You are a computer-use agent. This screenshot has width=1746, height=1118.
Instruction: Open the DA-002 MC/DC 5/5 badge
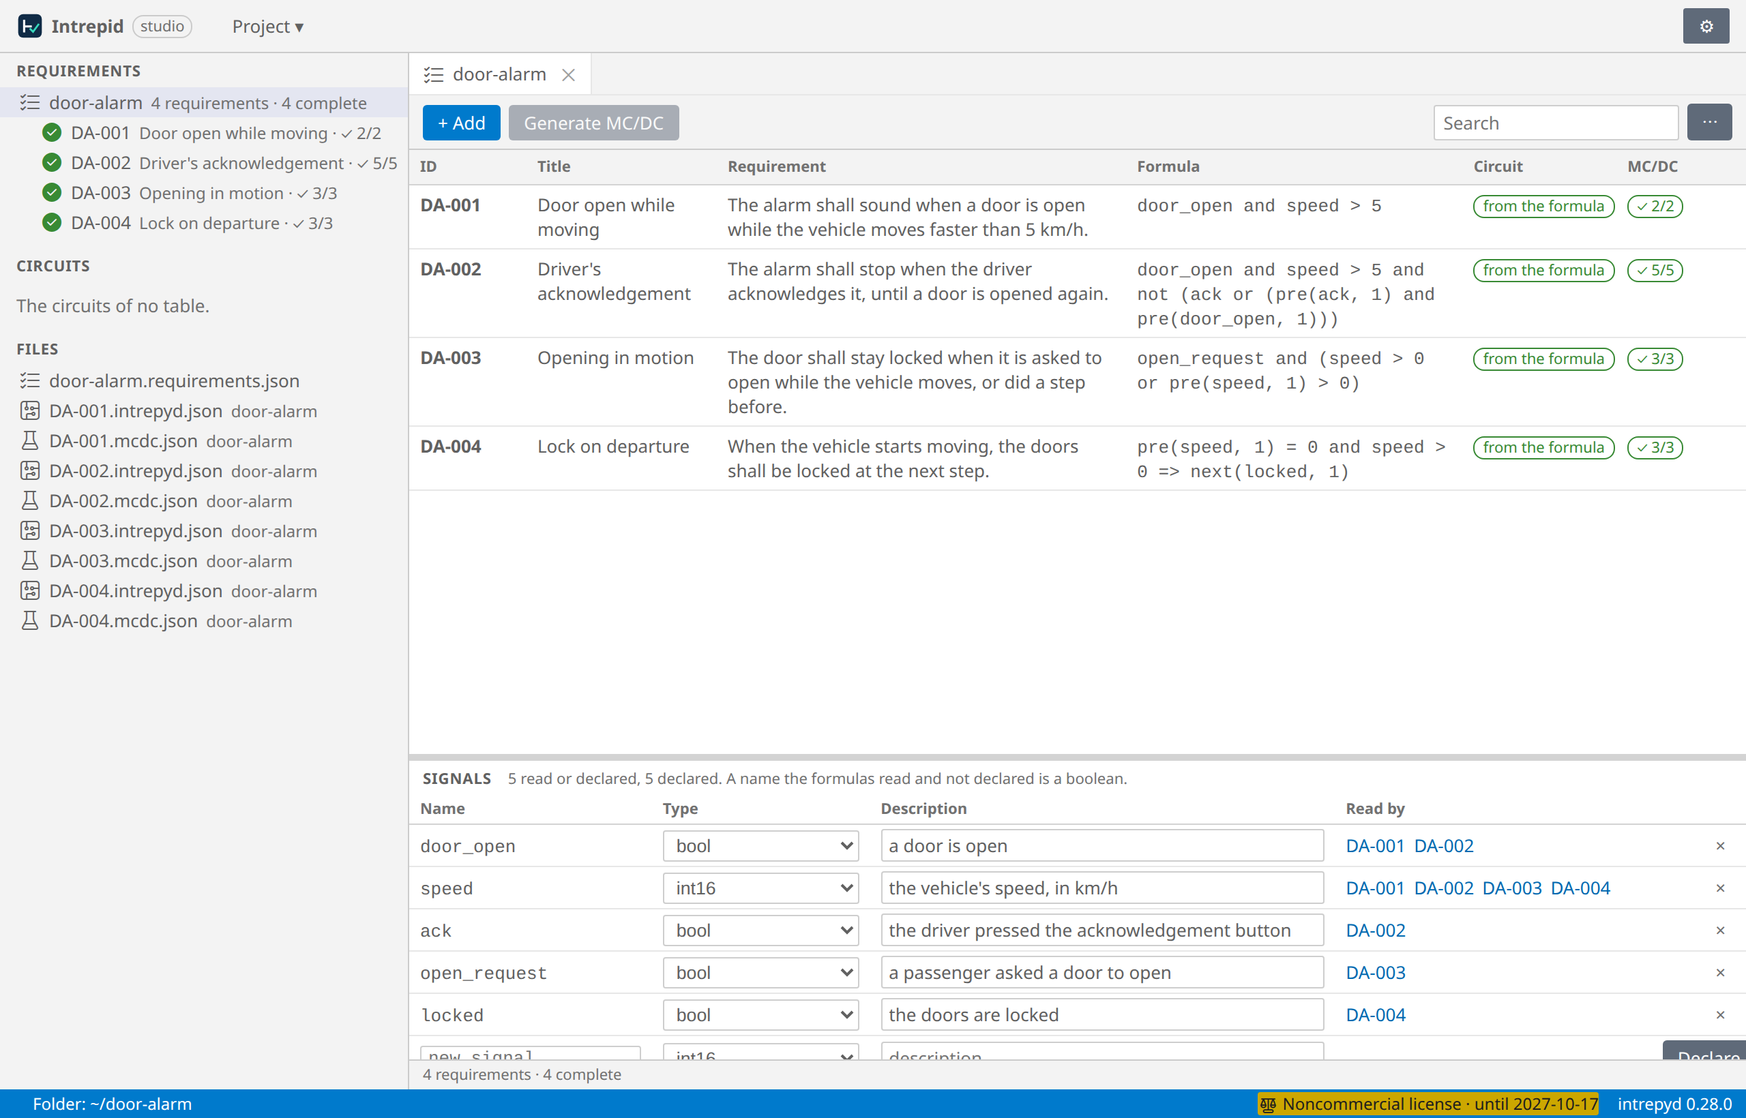point(1655,270)
